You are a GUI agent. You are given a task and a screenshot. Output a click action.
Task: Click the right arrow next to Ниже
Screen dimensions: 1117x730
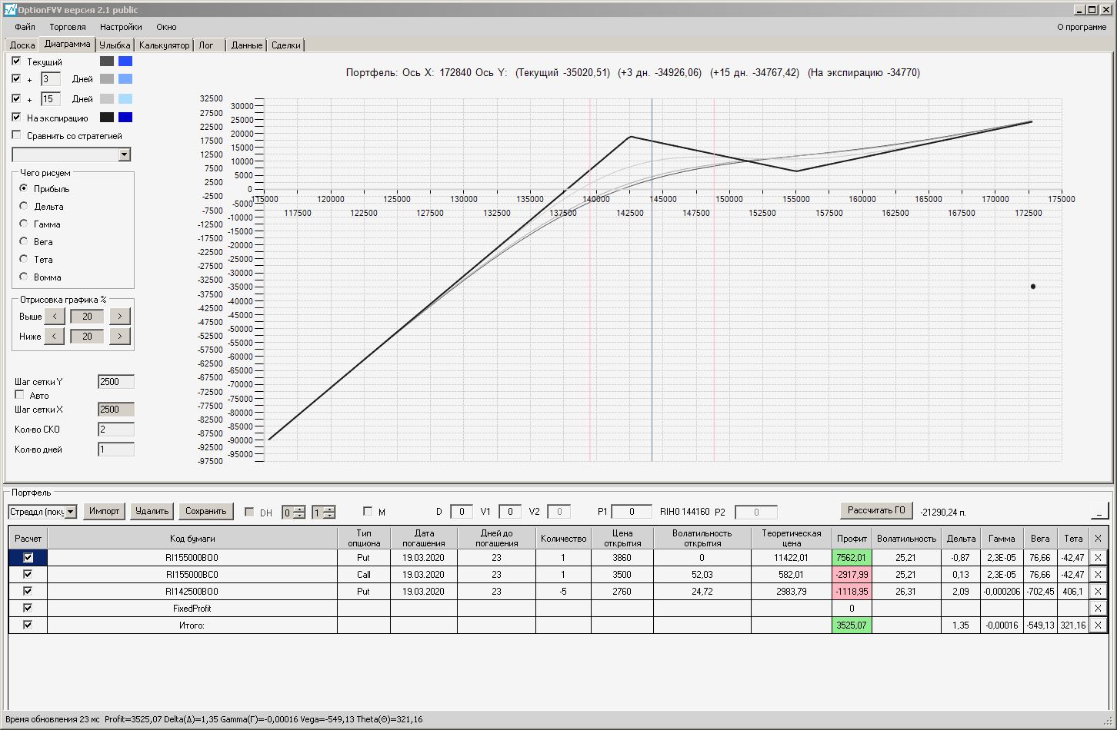[120, 337]
